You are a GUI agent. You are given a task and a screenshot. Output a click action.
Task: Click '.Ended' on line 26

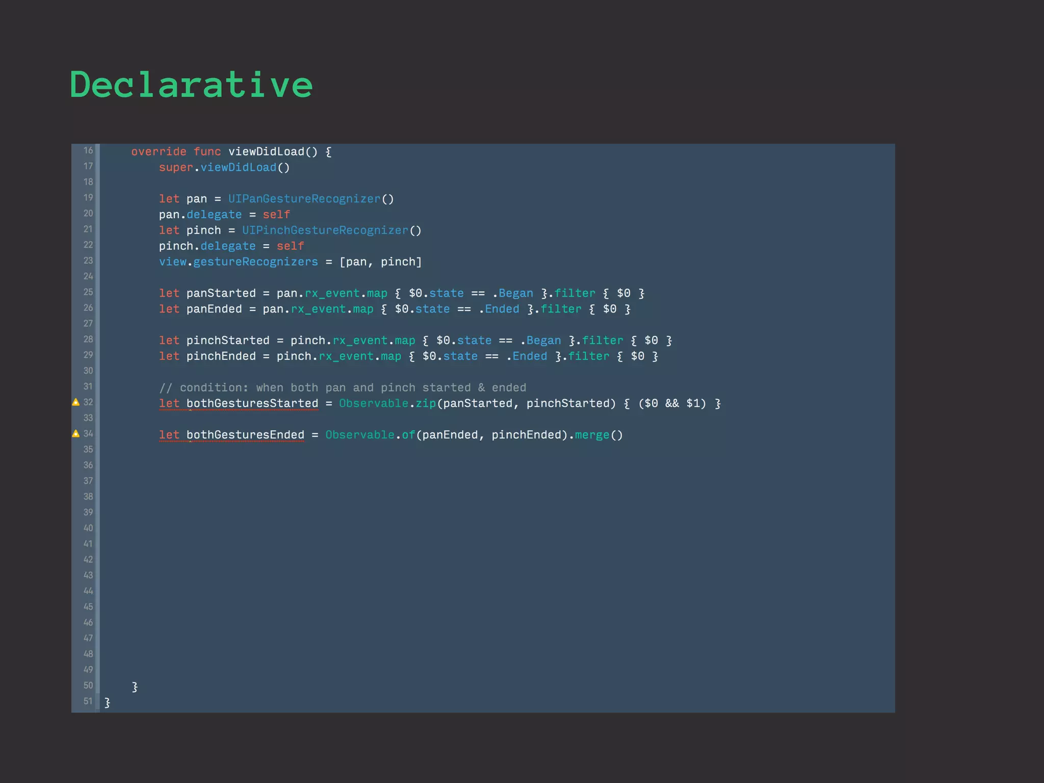pyautogui.click(x=499, y=309)
